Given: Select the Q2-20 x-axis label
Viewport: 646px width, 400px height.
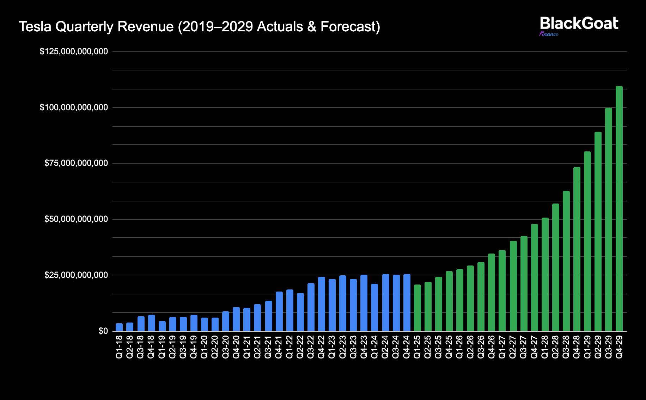Looking at the screenshot, I should click(215, 347).
